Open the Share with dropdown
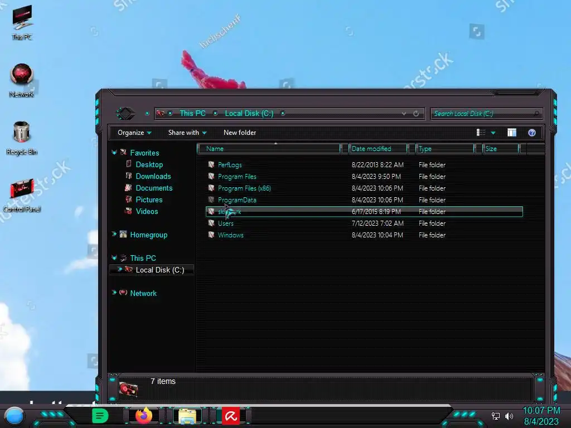Screen dimensions: 571x428 tap(187, 133)
